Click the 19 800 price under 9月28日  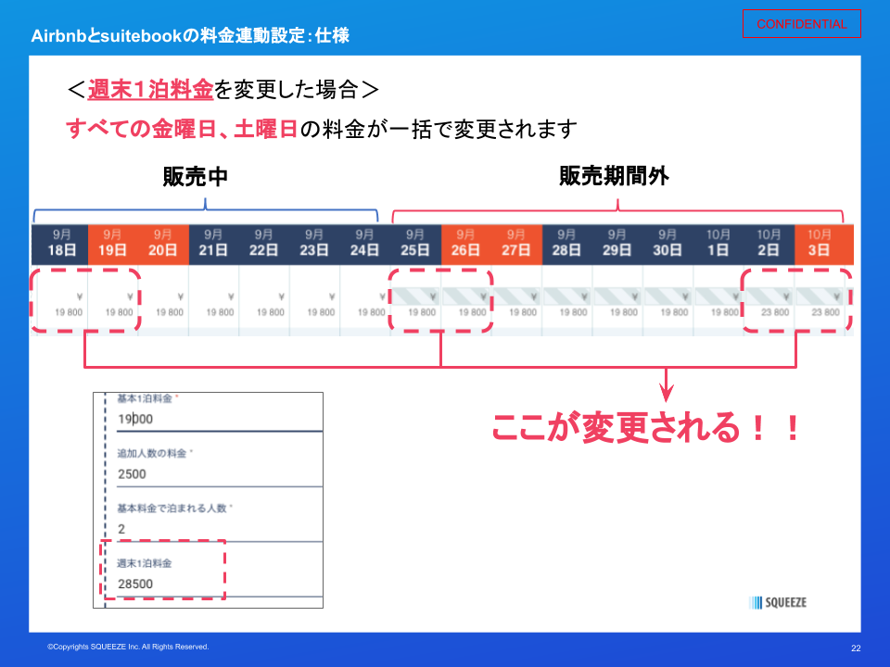click(574, 312)
